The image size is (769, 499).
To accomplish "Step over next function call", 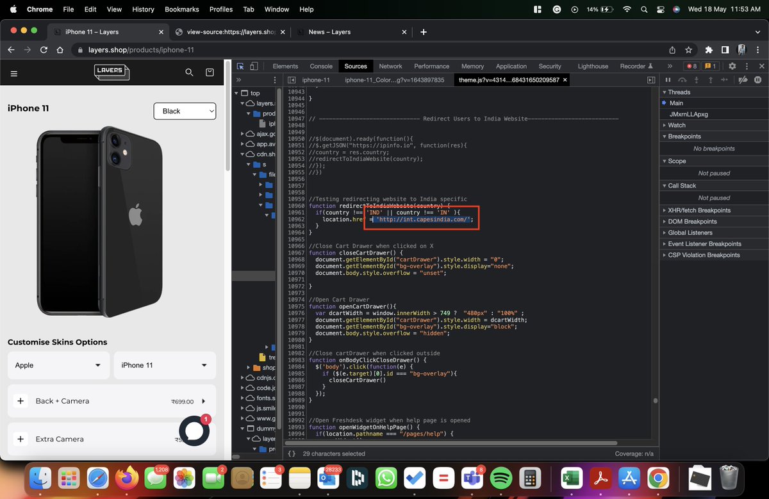I will pos(682,80).
